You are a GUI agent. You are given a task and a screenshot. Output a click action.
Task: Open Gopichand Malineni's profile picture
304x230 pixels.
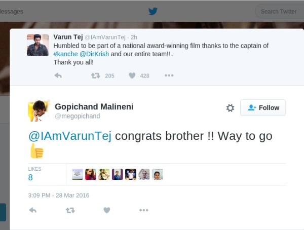39,110
